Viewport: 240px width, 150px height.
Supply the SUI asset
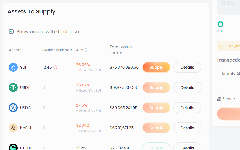point(156,67)
